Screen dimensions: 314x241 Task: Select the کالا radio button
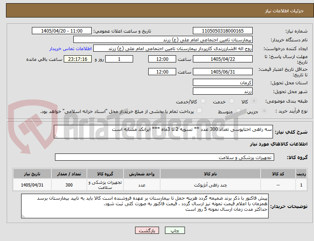click(x=254, y=101)
